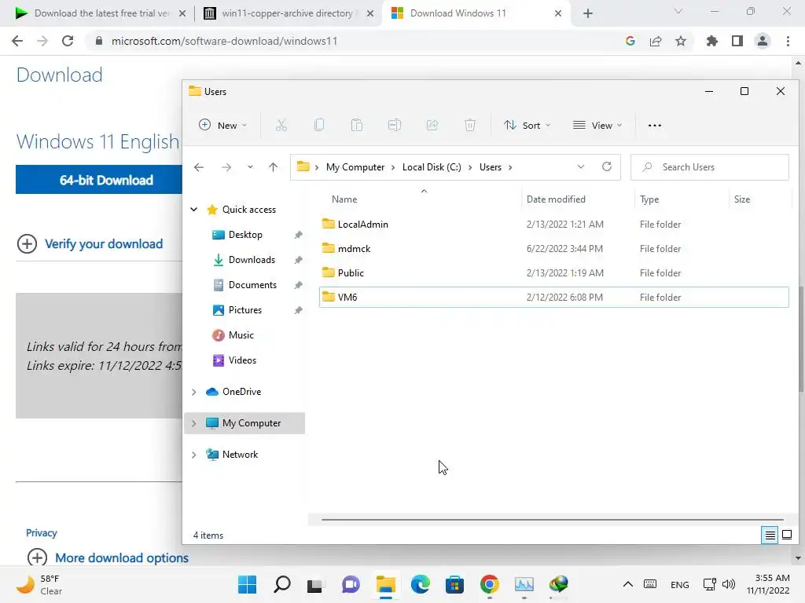Collapse the Quick access tree
The image size is (805, 603).
click(x=193, y=209)
